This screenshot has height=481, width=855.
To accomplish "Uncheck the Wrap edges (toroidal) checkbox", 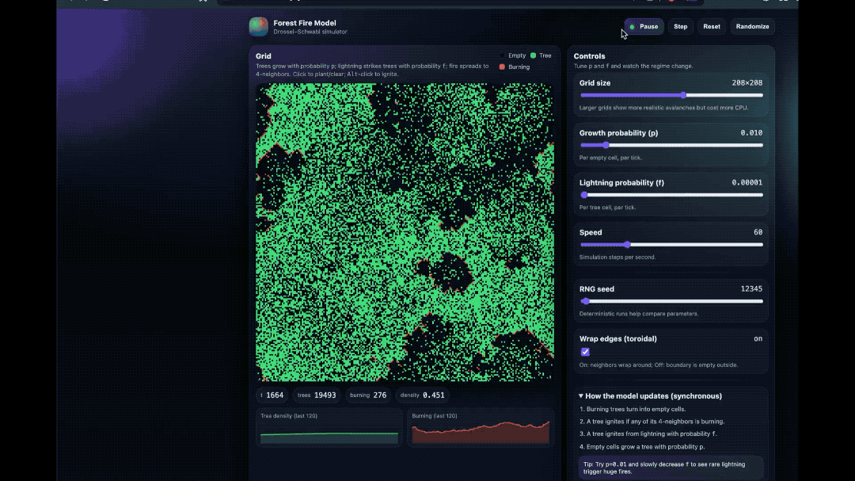I will pyautogui.click(x=585, y=352).
